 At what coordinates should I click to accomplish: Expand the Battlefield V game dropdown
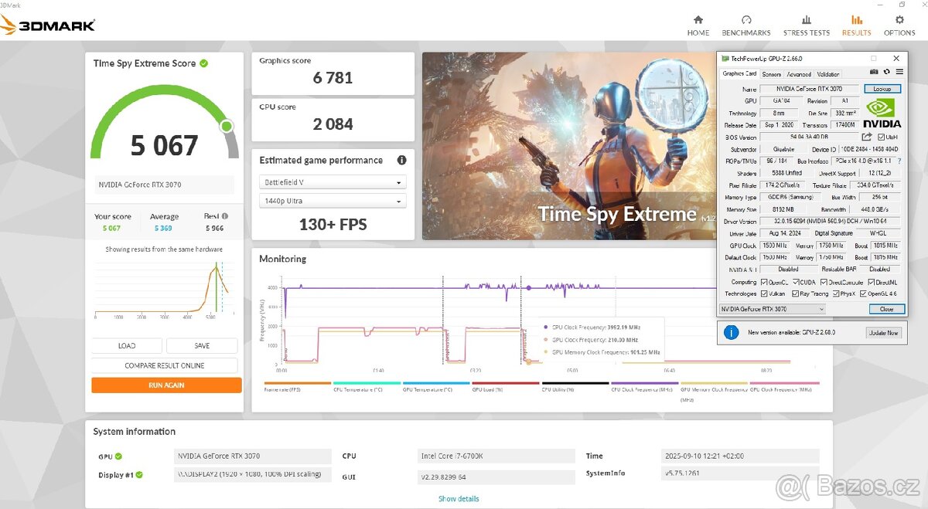point(333,183)
